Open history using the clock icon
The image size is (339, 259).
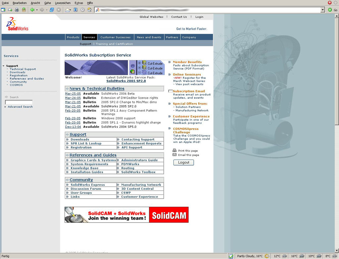[x=82, y=10]
